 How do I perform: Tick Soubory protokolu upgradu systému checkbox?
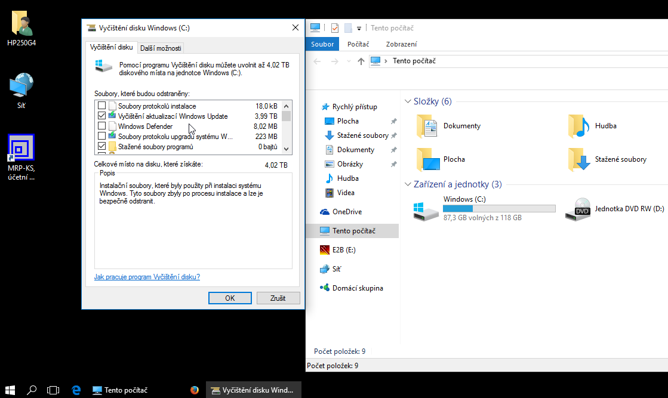[102, 136]
